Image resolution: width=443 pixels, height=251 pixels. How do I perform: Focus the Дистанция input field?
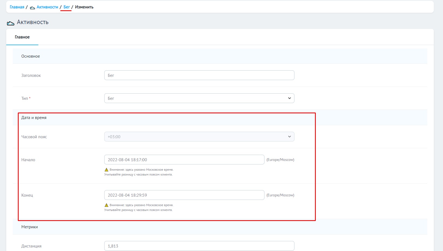tap(199, 246)
